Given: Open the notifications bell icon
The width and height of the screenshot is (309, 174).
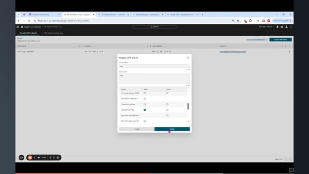Looking at the screenshot, I should coord(277,27).
